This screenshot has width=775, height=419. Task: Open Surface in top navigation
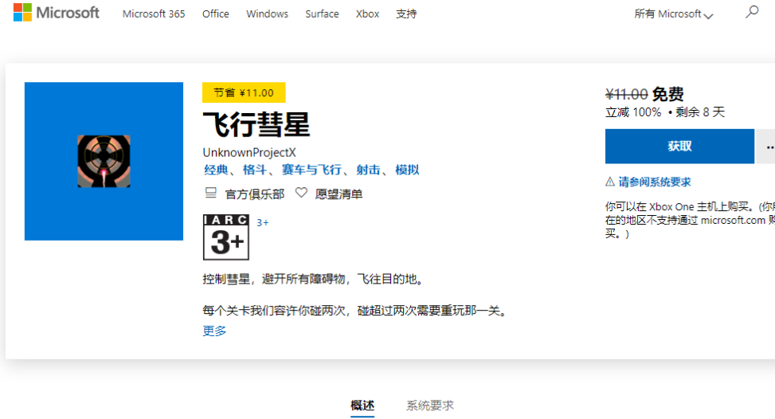[322, 14]
